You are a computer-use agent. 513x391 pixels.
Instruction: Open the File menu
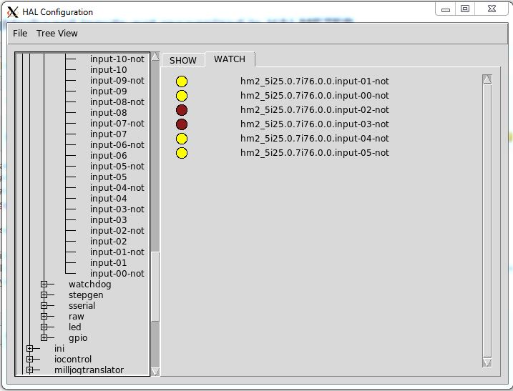click(20, 34)
